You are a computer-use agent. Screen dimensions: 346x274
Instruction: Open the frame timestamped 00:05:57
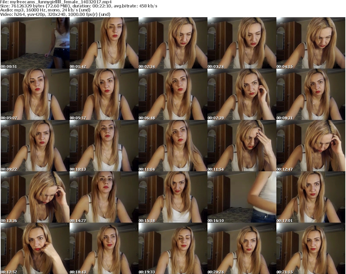point(104,94)
